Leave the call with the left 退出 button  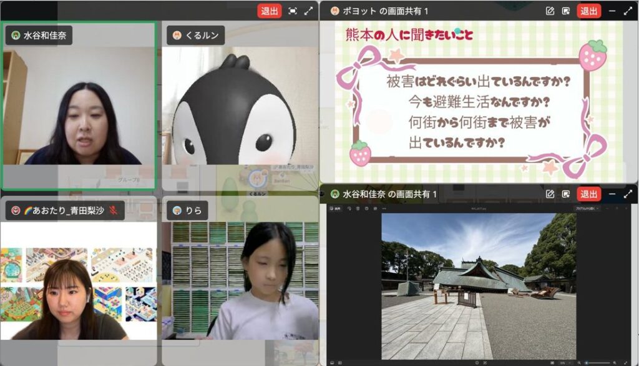click(270, 11)
